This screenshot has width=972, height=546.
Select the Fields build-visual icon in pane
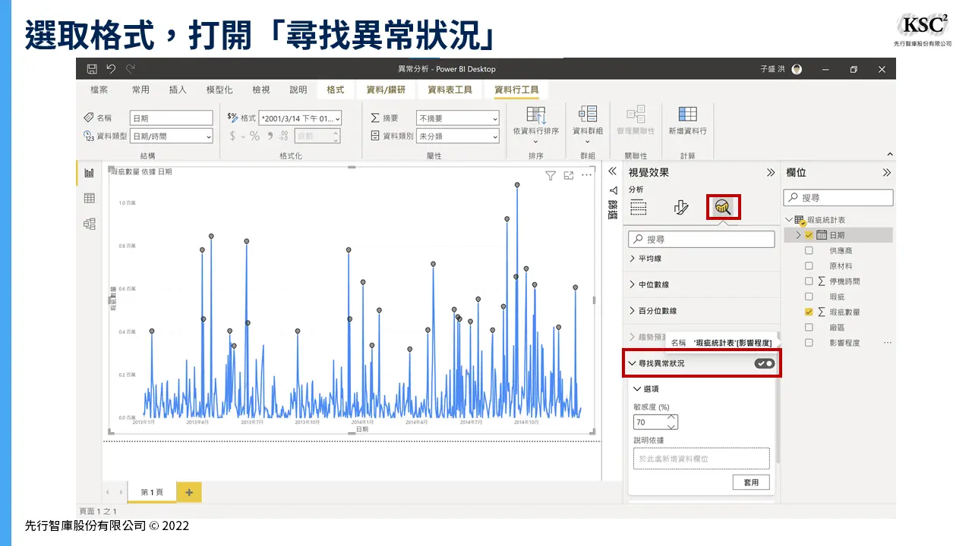tap(639, 207)
